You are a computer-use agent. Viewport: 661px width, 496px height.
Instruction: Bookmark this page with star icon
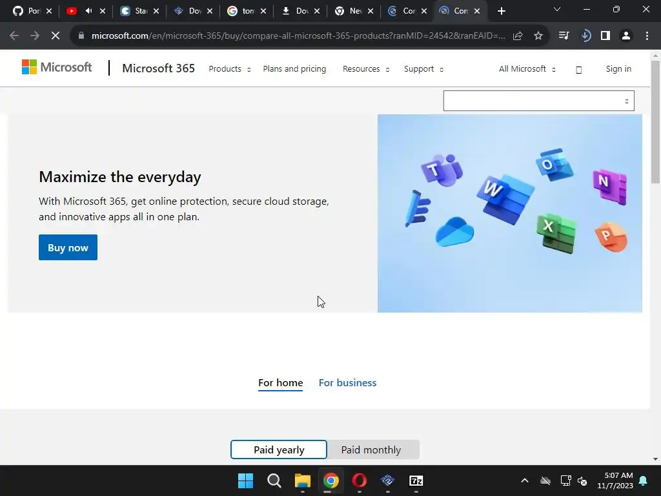tap(538, 36)
